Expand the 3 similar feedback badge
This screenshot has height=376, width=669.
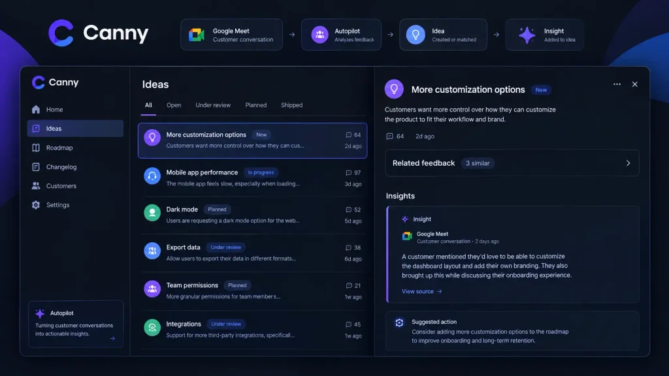[x=478, y=163]
